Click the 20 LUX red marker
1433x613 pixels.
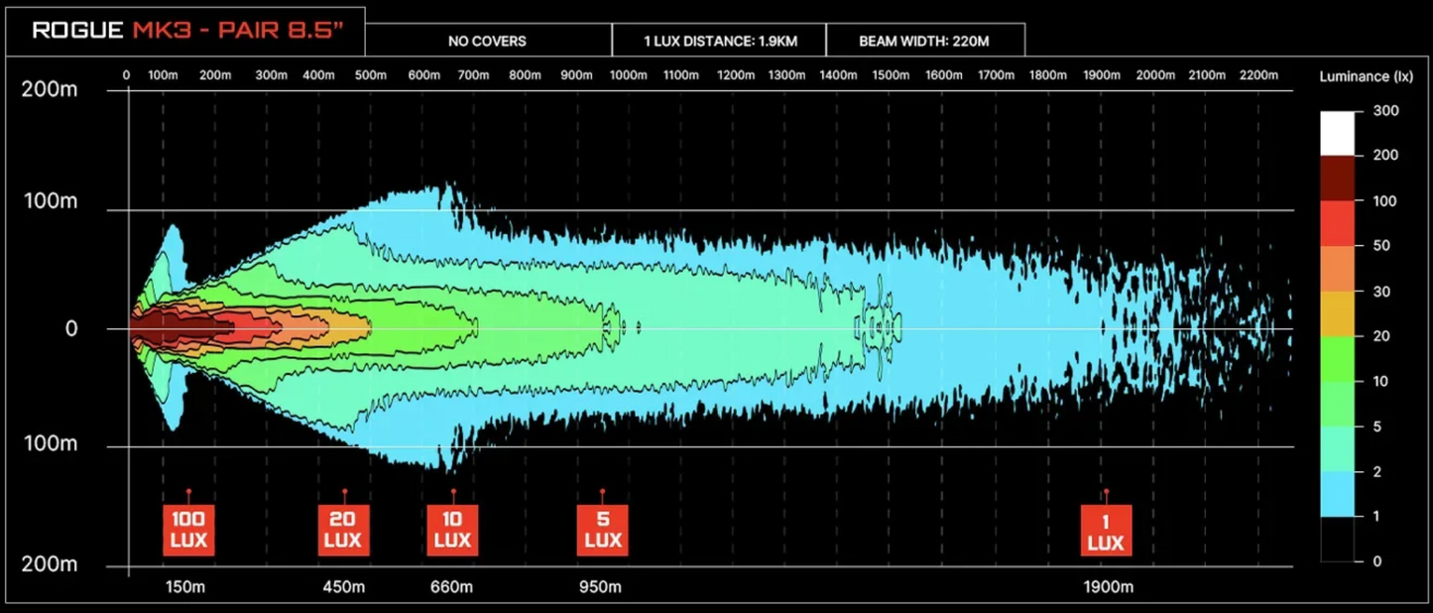pyautogui.click(x=344, y=530)
